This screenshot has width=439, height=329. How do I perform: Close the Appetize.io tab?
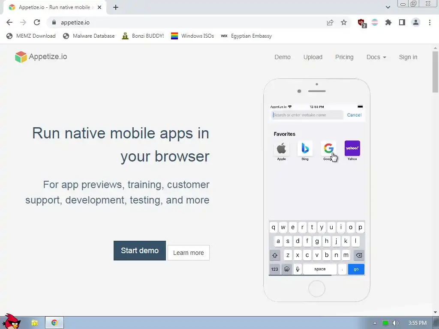[99, 7]
